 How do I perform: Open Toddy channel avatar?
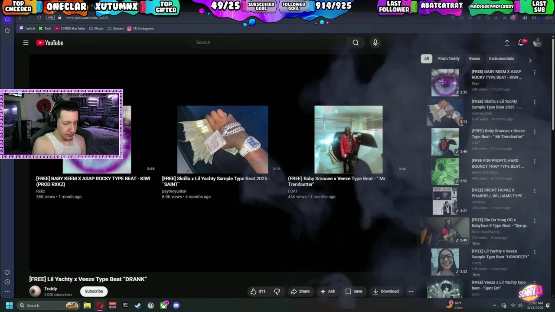click(x=35, y=291)
